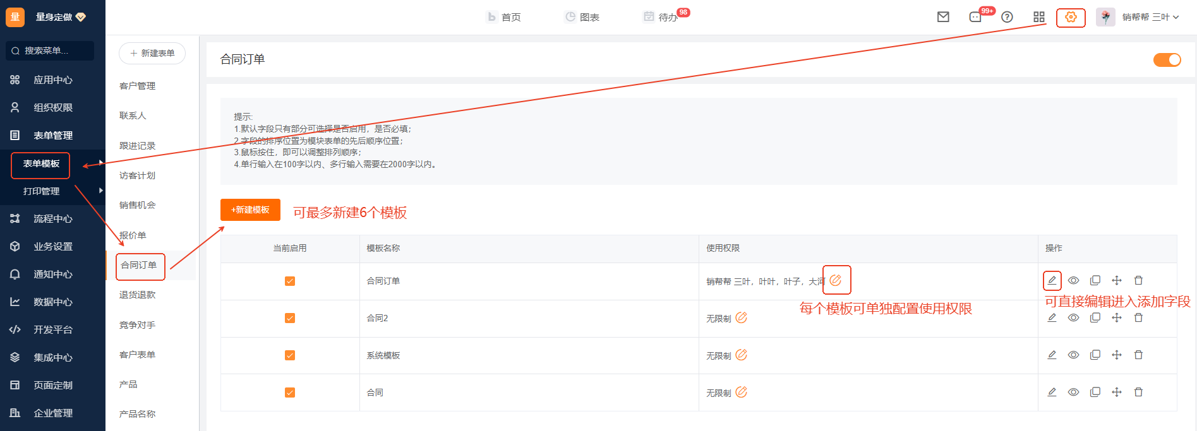This screenshot has width=1197, height=431.
Task: Click the 开发平台 code icon
Action: click(15, 329)
